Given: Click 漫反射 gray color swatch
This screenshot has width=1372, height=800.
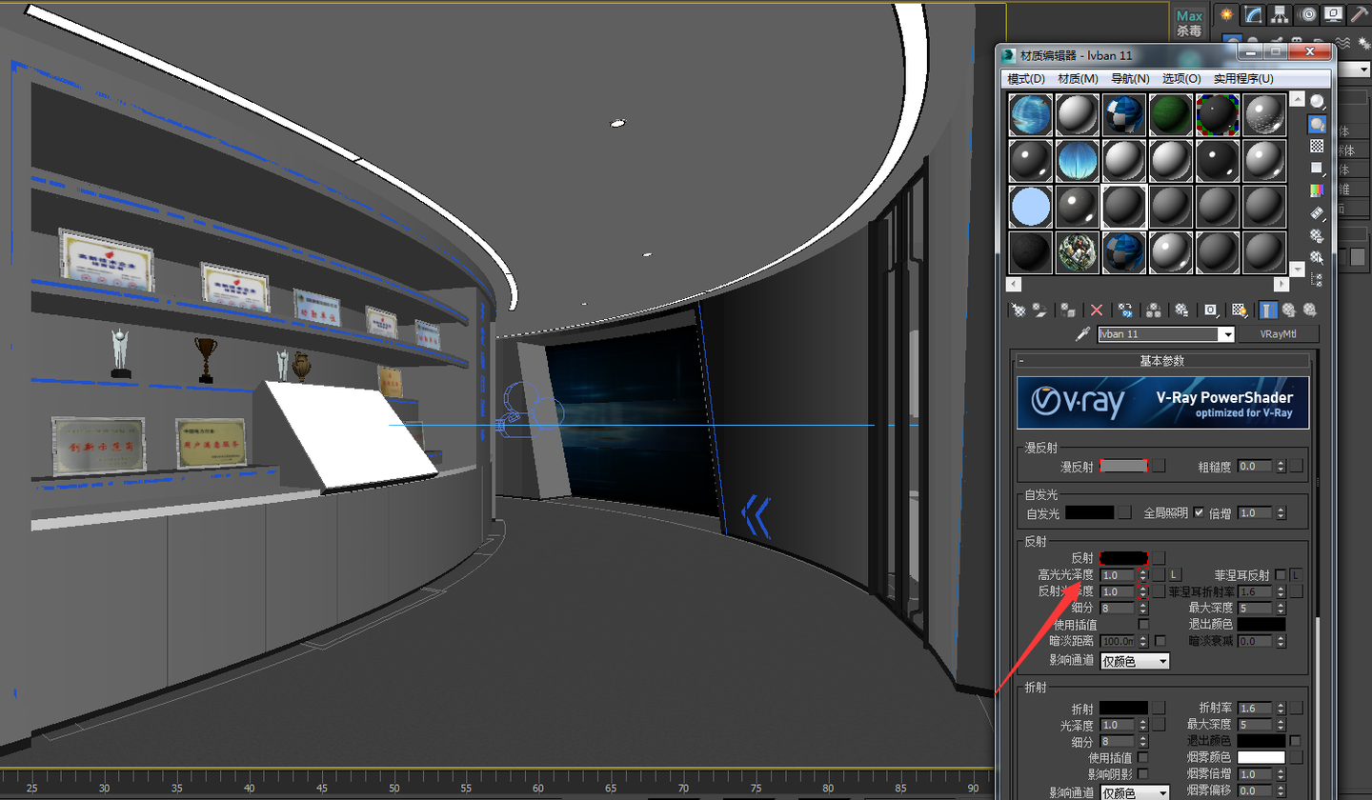Looking at the screenshot, I should tap(1124, 466).
